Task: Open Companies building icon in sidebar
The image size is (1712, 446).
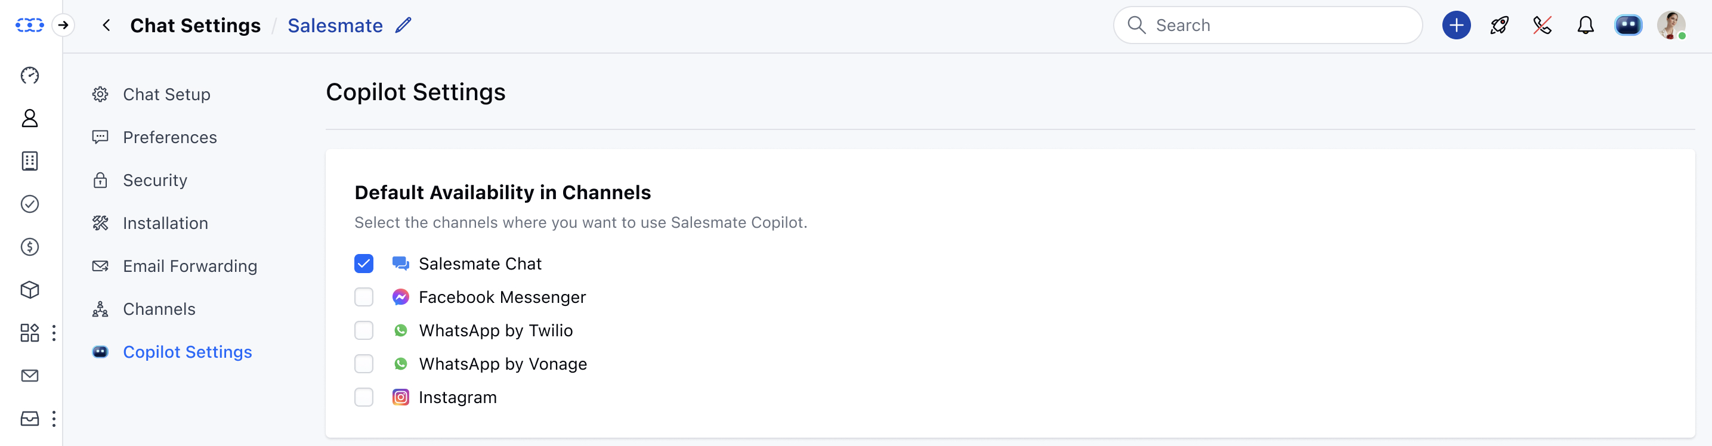Action: pos(30,161)
